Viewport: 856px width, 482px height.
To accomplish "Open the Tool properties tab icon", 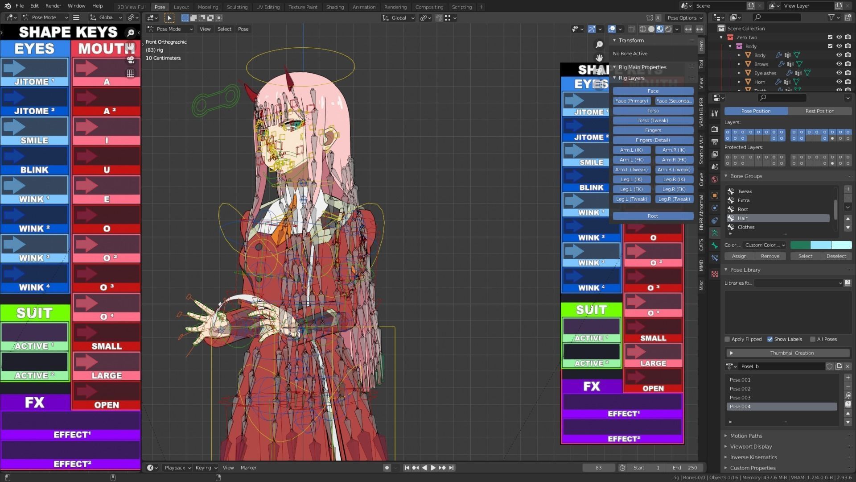I will pos(715,113).
